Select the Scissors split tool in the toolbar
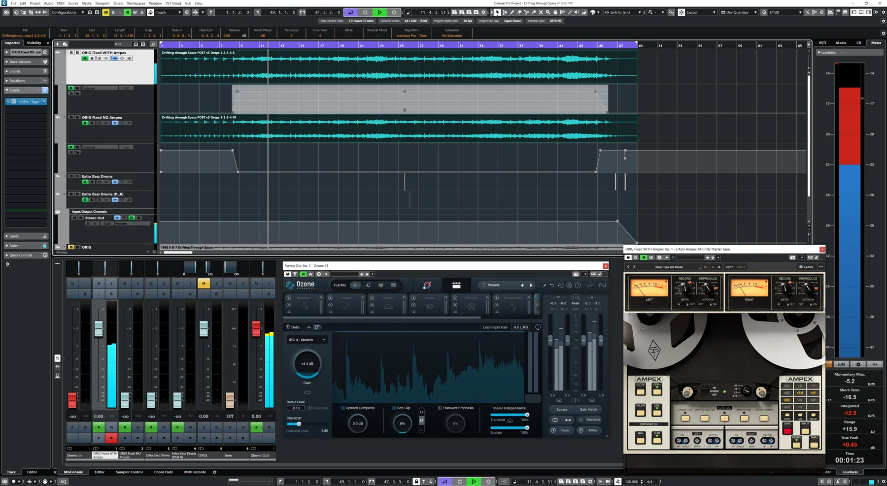Screen dimensions: 887x486 [527, 12]
